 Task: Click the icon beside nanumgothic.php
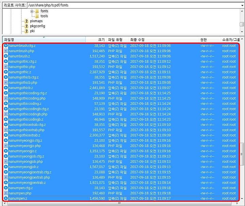6,67
